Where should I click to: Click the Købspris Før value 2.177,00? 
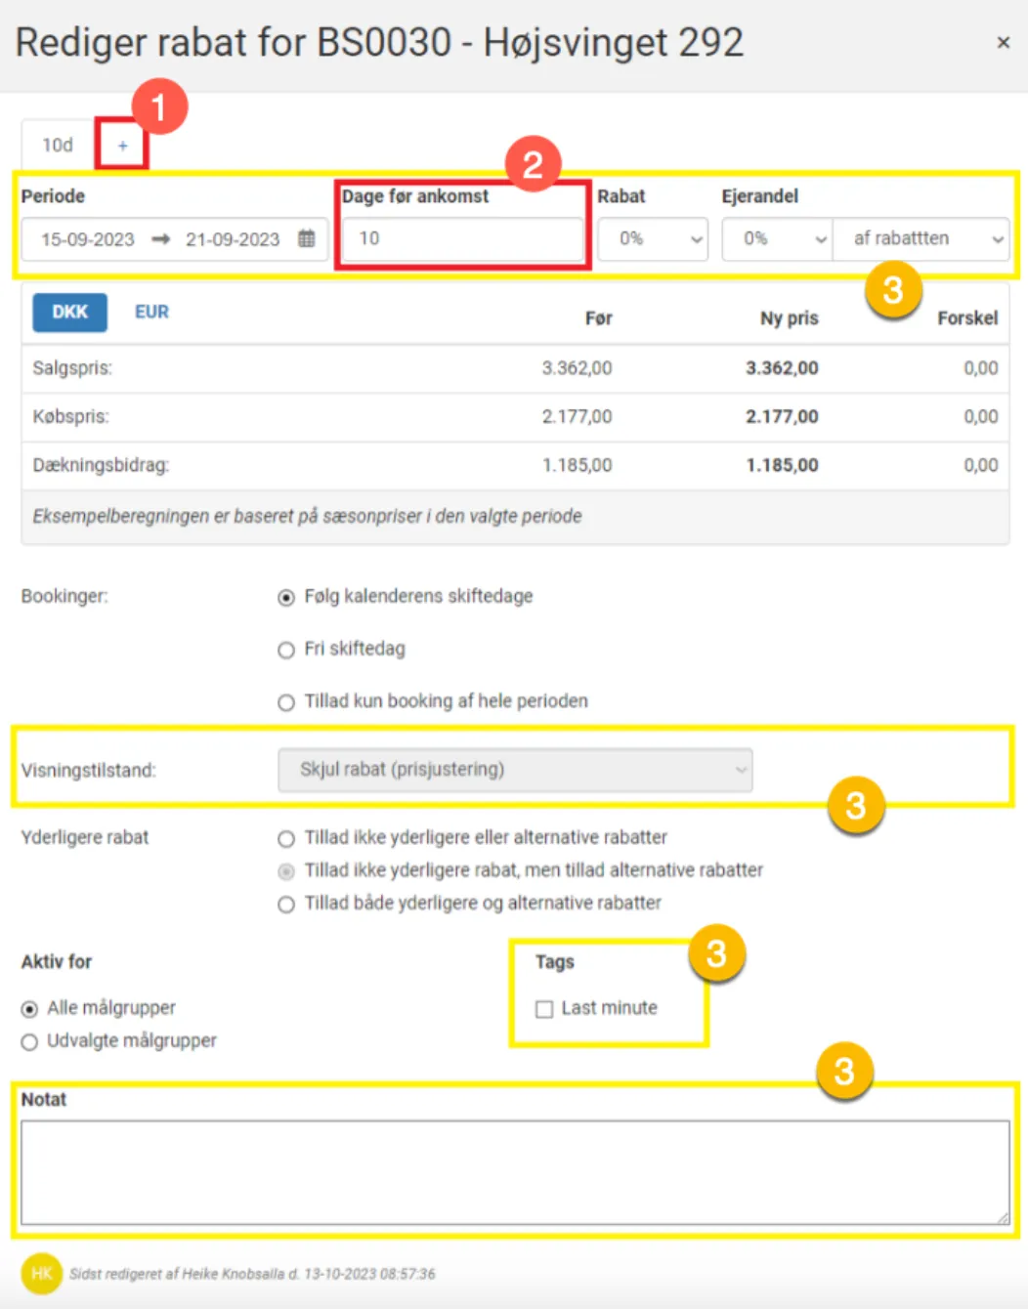coord(577,417)
